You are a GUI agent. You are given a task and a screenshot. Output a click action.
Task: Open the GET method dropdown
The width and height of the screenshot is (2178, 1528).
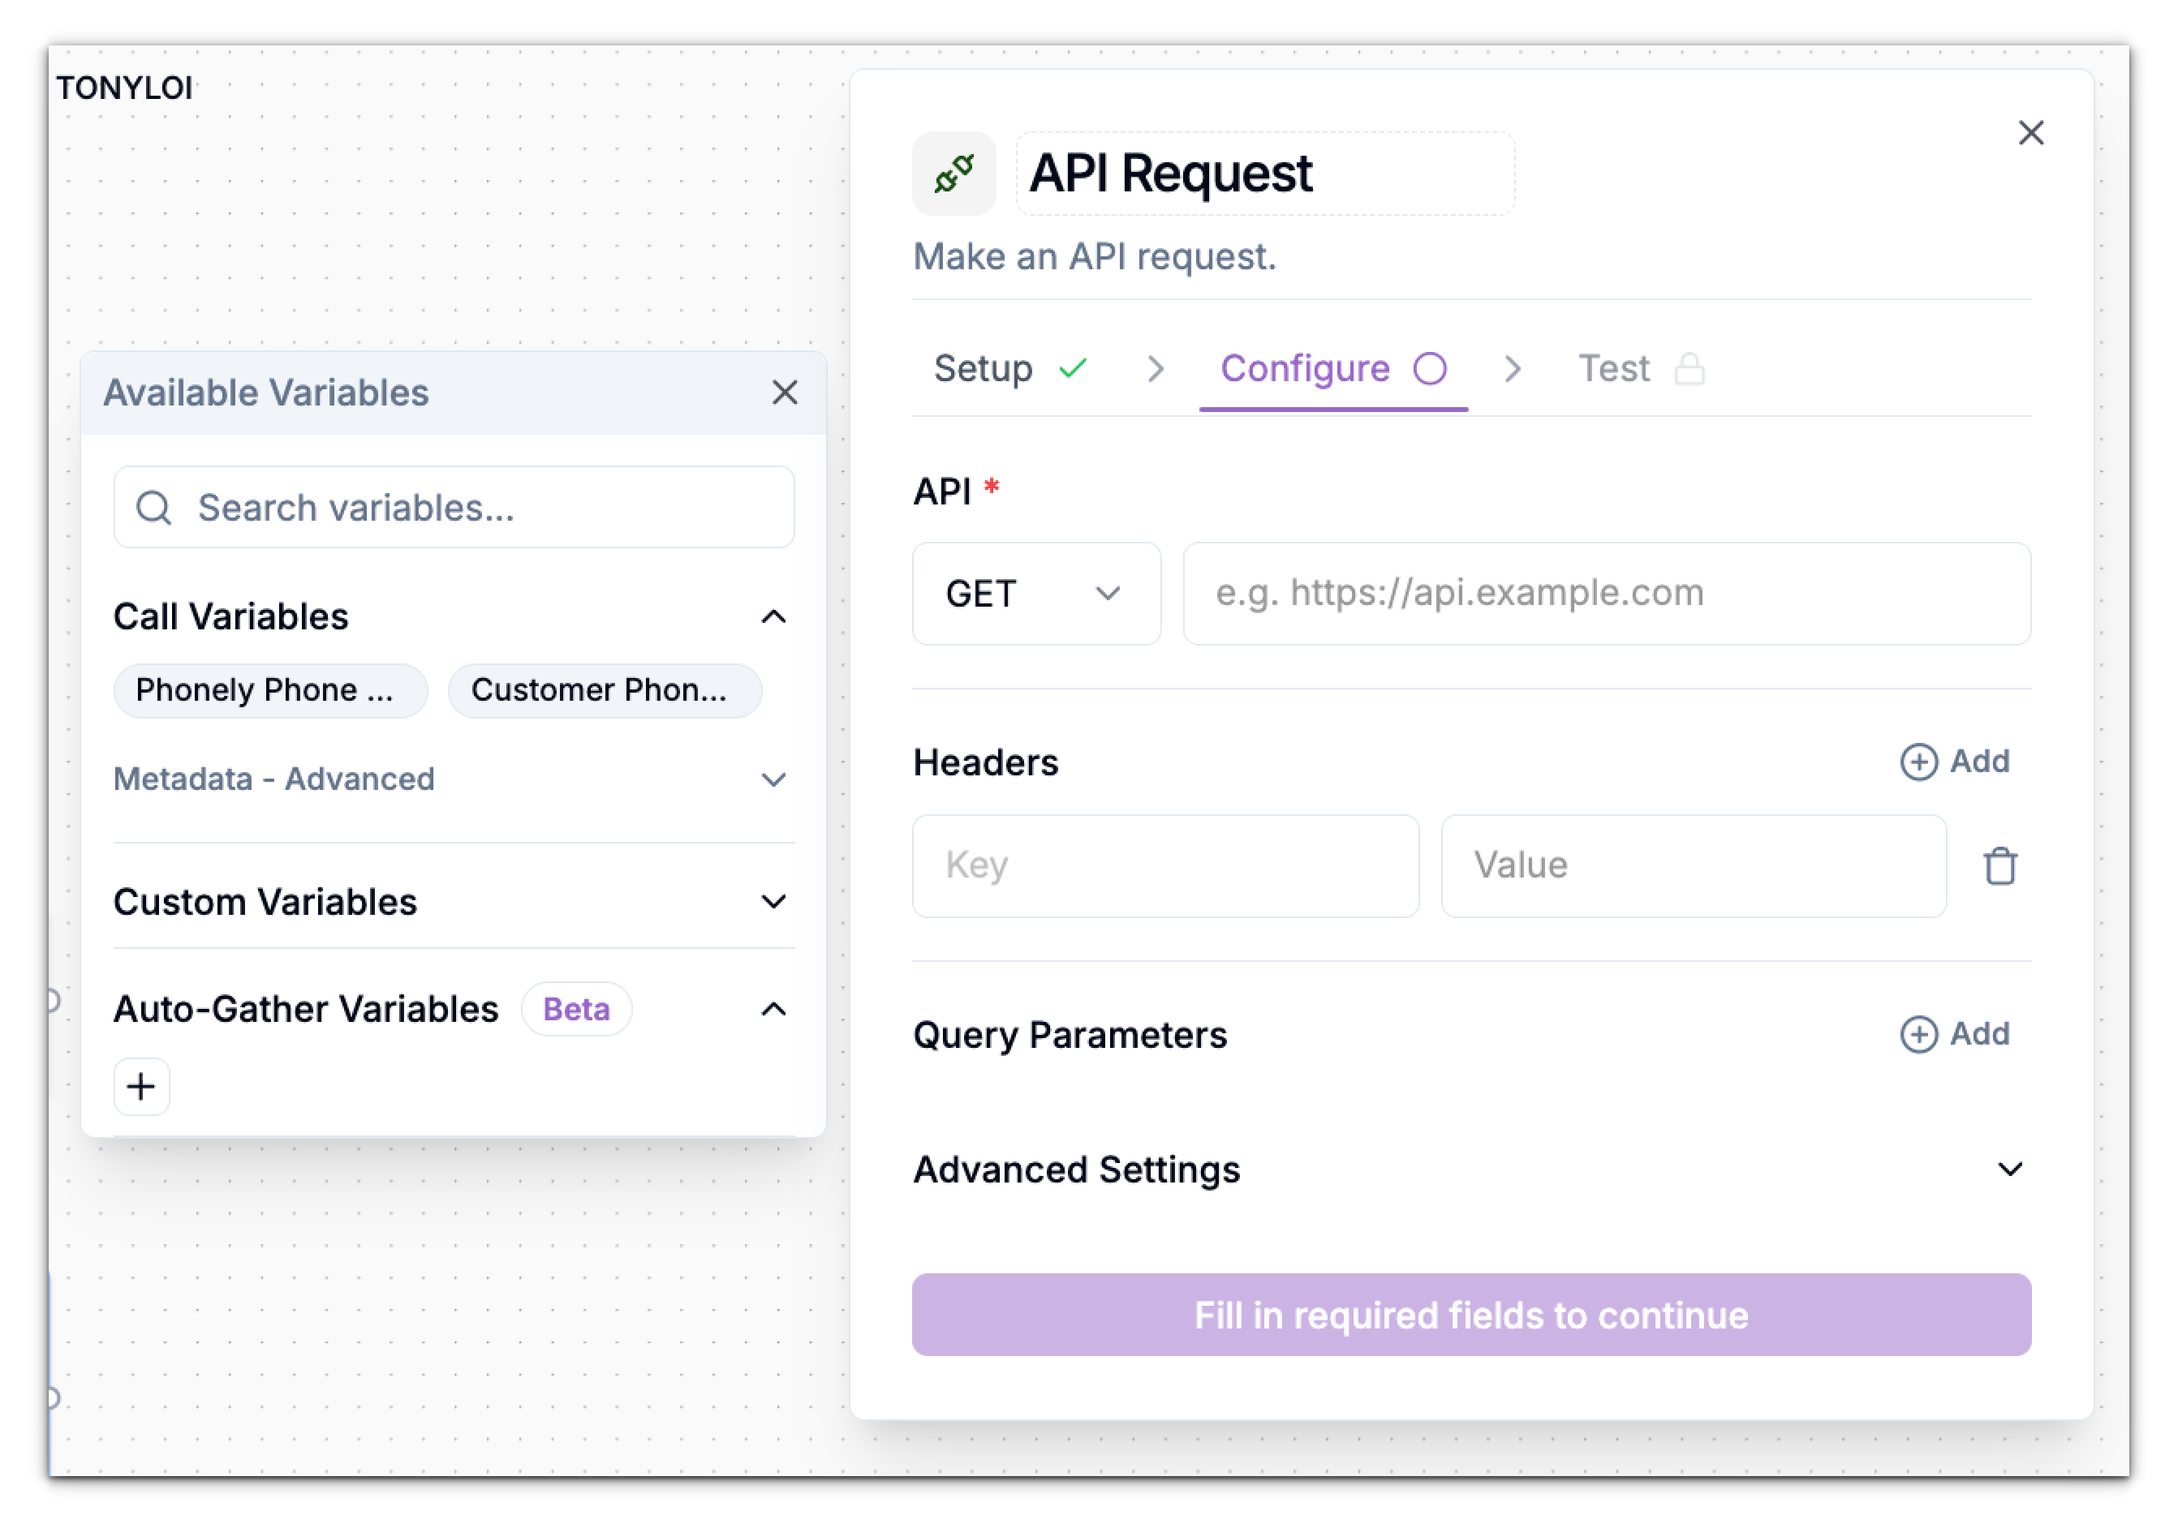[x=1036, y=594]
